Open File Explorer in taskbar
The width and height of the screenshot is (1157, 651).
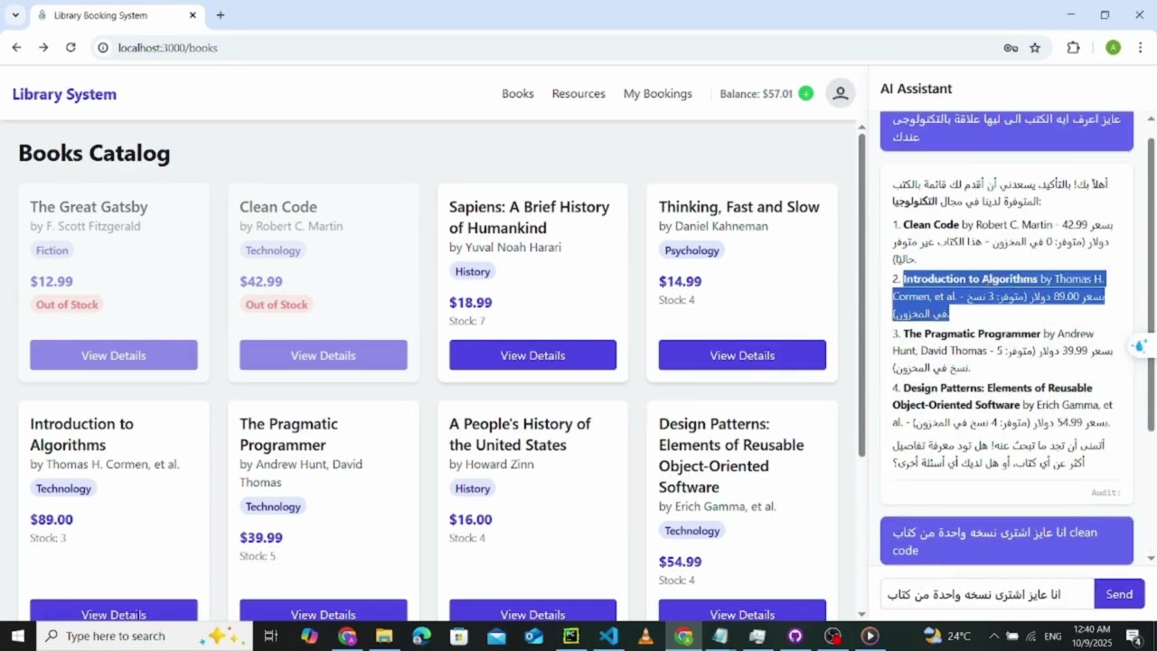point(384,636)
